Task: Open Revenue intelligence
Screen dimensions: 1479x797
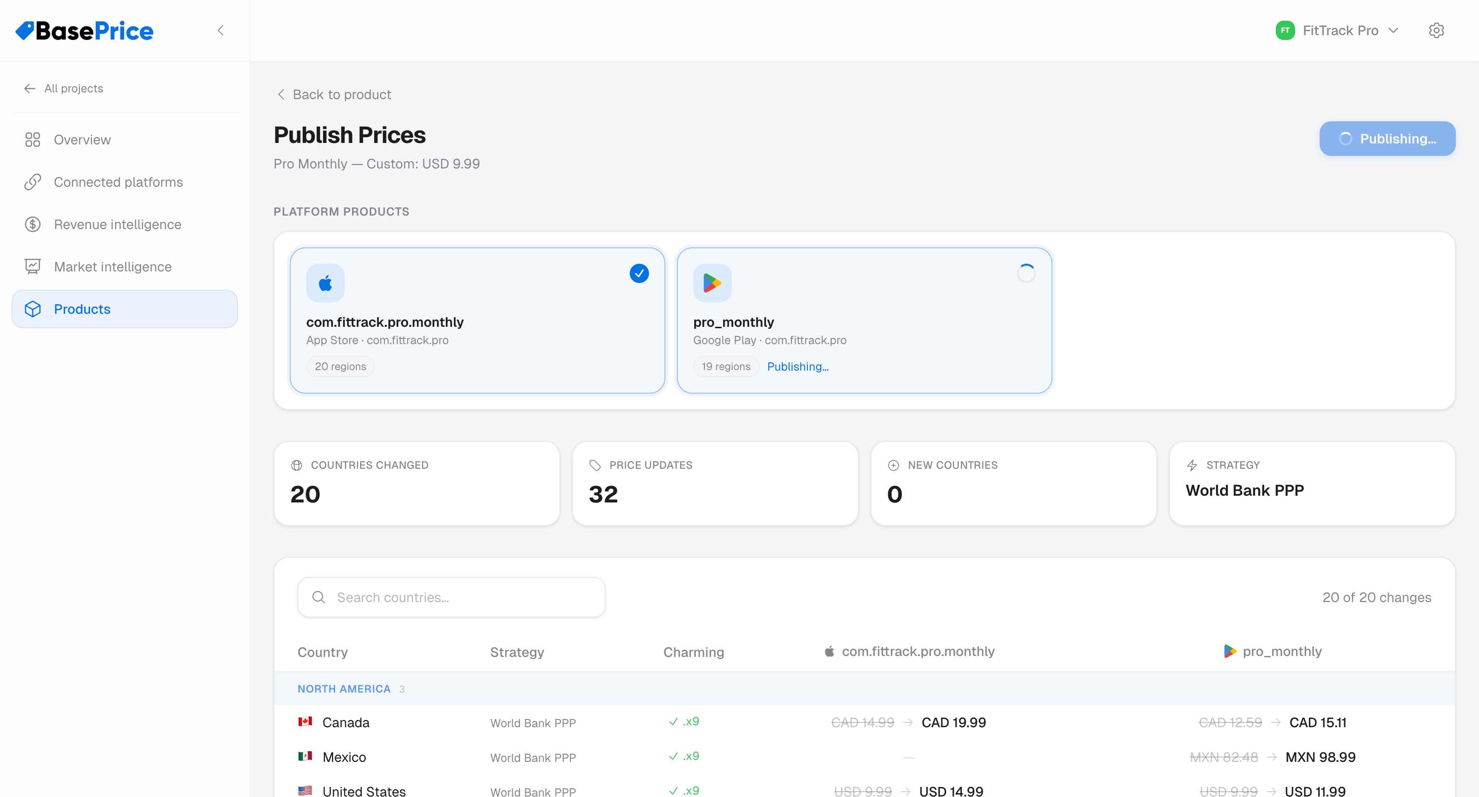Action: point(125,224)
